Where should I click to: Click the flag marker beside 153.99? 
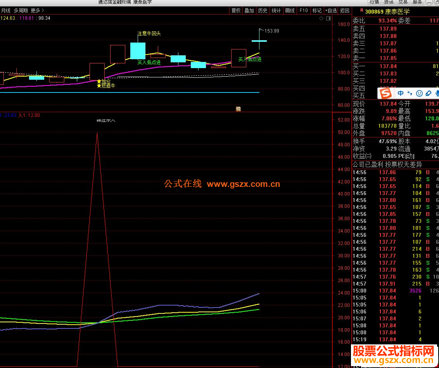click(261, 30)
